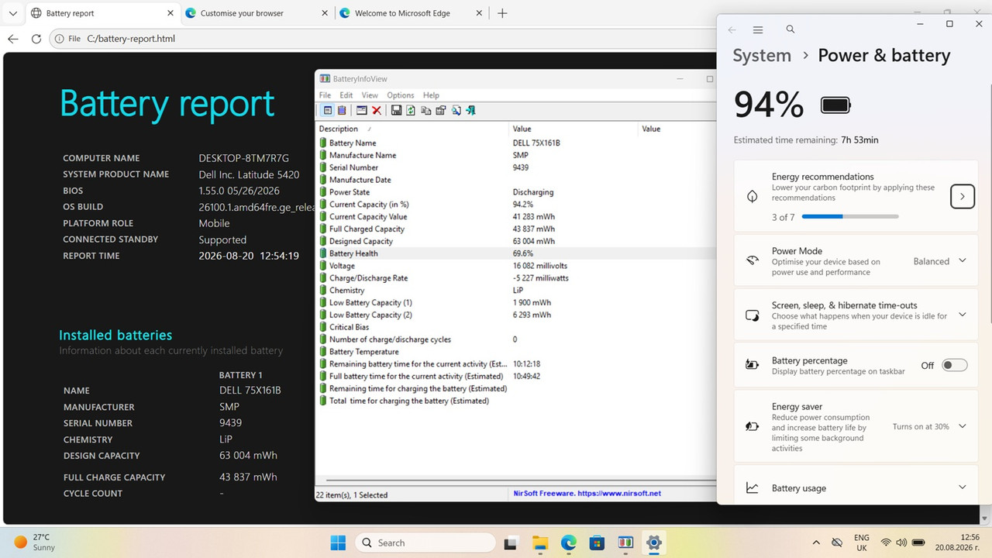This screenshot has width=992, height=558.
Task: Click the Properties icon in BatteryInfoView toolbar
Action: click(x=441, y=111)
